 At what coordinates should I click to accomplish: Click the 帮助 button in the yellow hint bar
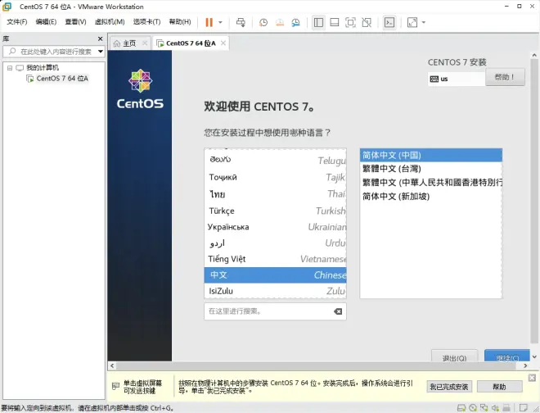click(x=499, y=387)
